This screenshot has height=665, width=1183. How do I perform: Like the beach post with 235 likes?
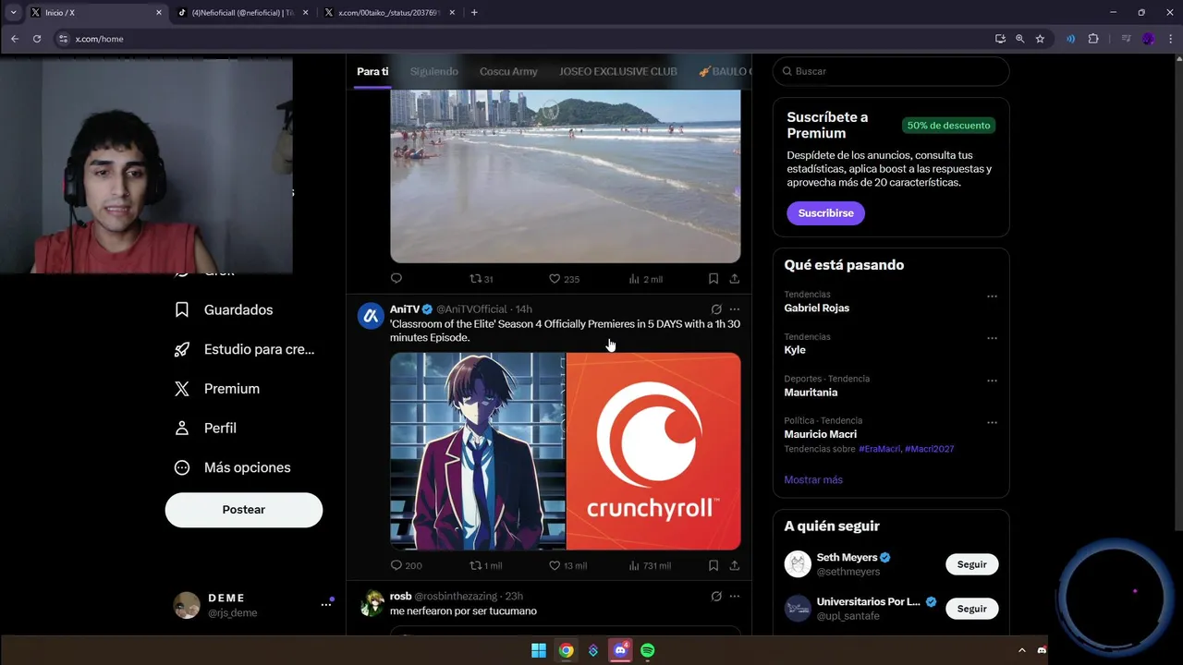[564, 278]
